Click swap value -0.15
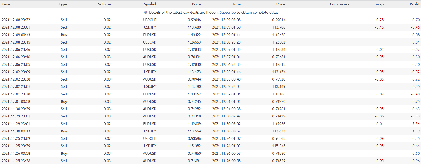Screen dimensions: 421x164 (379, 27)
